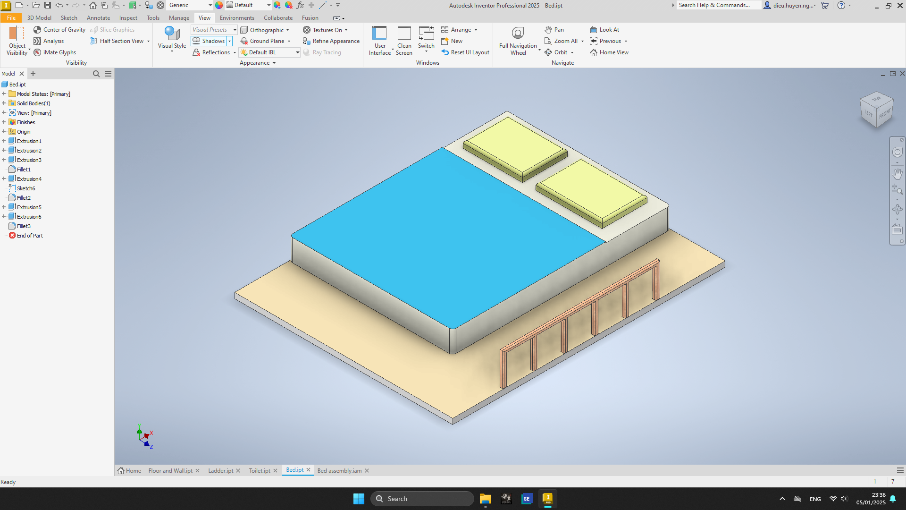Open the Model browser hamburger menu

click(108, 74)
